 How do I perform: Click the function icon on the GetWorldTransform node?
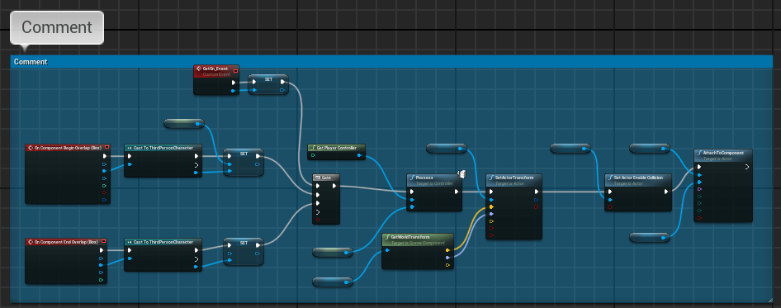click(387, 237)
